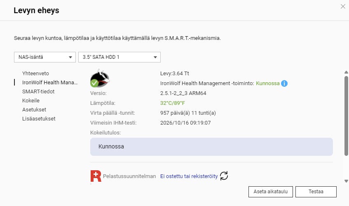Click the green Kunnossa status text
The height and width of the screenshot is (206, 349).
tap(268, 83)
